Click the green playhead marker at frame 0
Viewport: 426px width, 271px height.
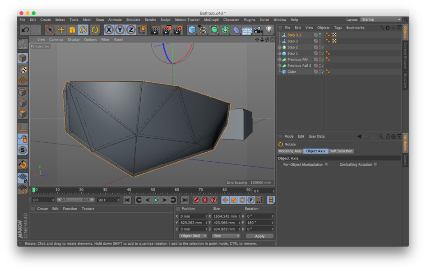pos(34,190)
